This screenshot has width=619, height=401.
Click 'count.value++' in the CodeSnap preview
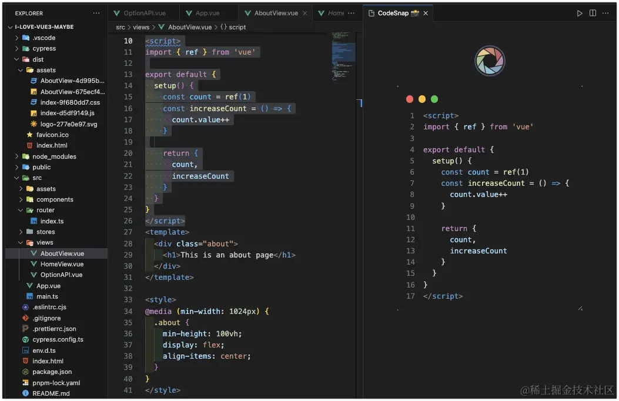(479, 195)
